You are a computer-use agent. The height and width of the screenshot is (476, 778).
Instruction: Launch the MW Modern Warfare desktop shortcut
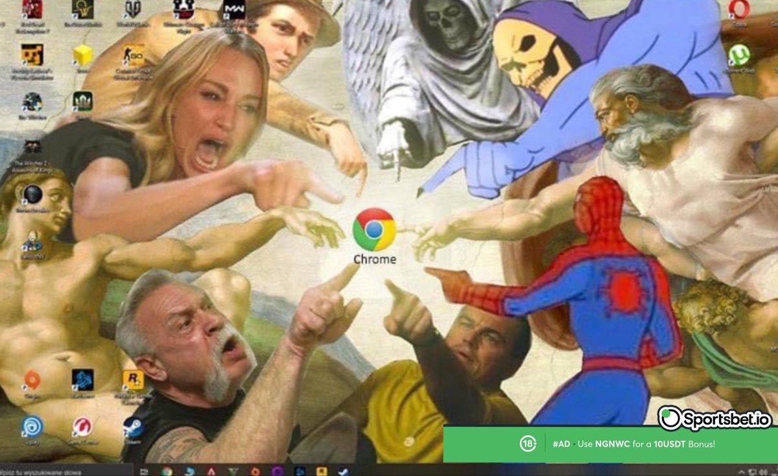click(x=233, y=9)
